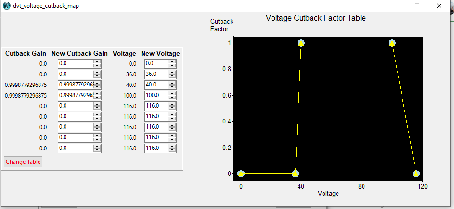Click the greyed-out maximize button

tap(417, 6)
